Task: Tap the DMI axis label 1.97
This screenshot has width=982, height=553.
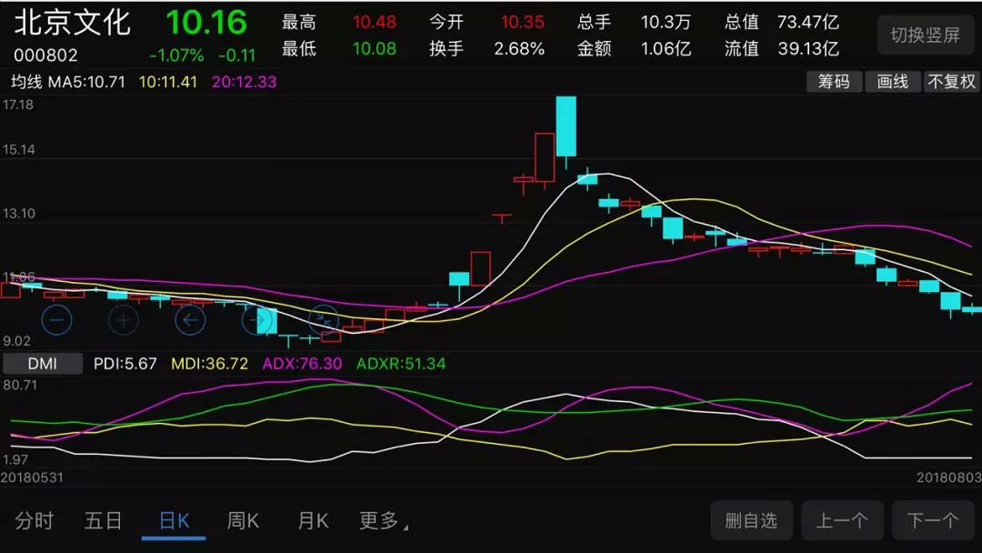Action: click(x=15, y=460)
